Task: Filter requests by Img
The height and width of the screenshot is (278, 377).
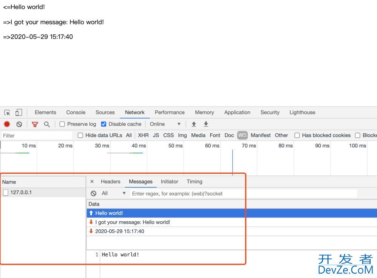Action: click(x=182, y=135)
